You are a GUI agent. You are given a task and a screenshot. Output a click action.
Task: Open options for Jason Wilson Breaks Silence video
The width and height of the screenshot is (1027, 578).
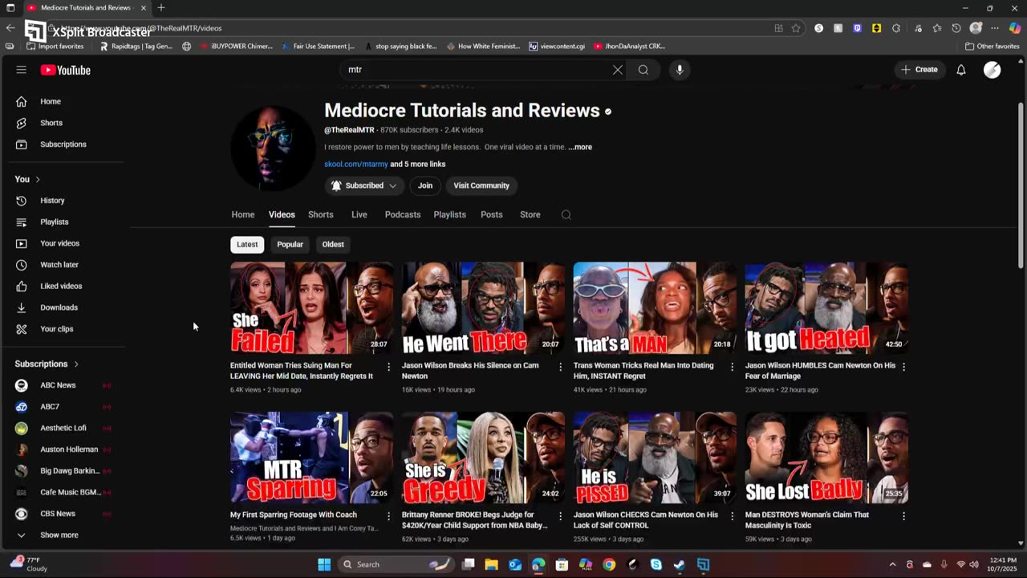tap(561, 367)
